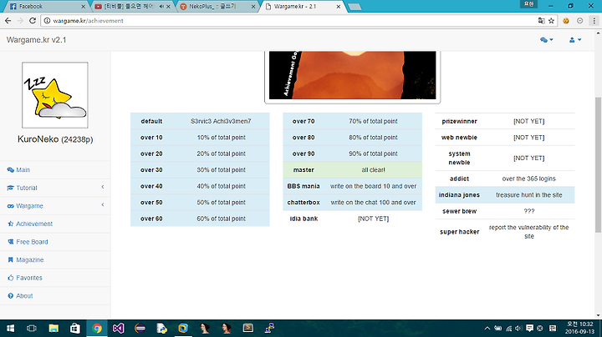Click the Chrome taskbar icon
The image size is (602, 337).
tap(97, 328)
